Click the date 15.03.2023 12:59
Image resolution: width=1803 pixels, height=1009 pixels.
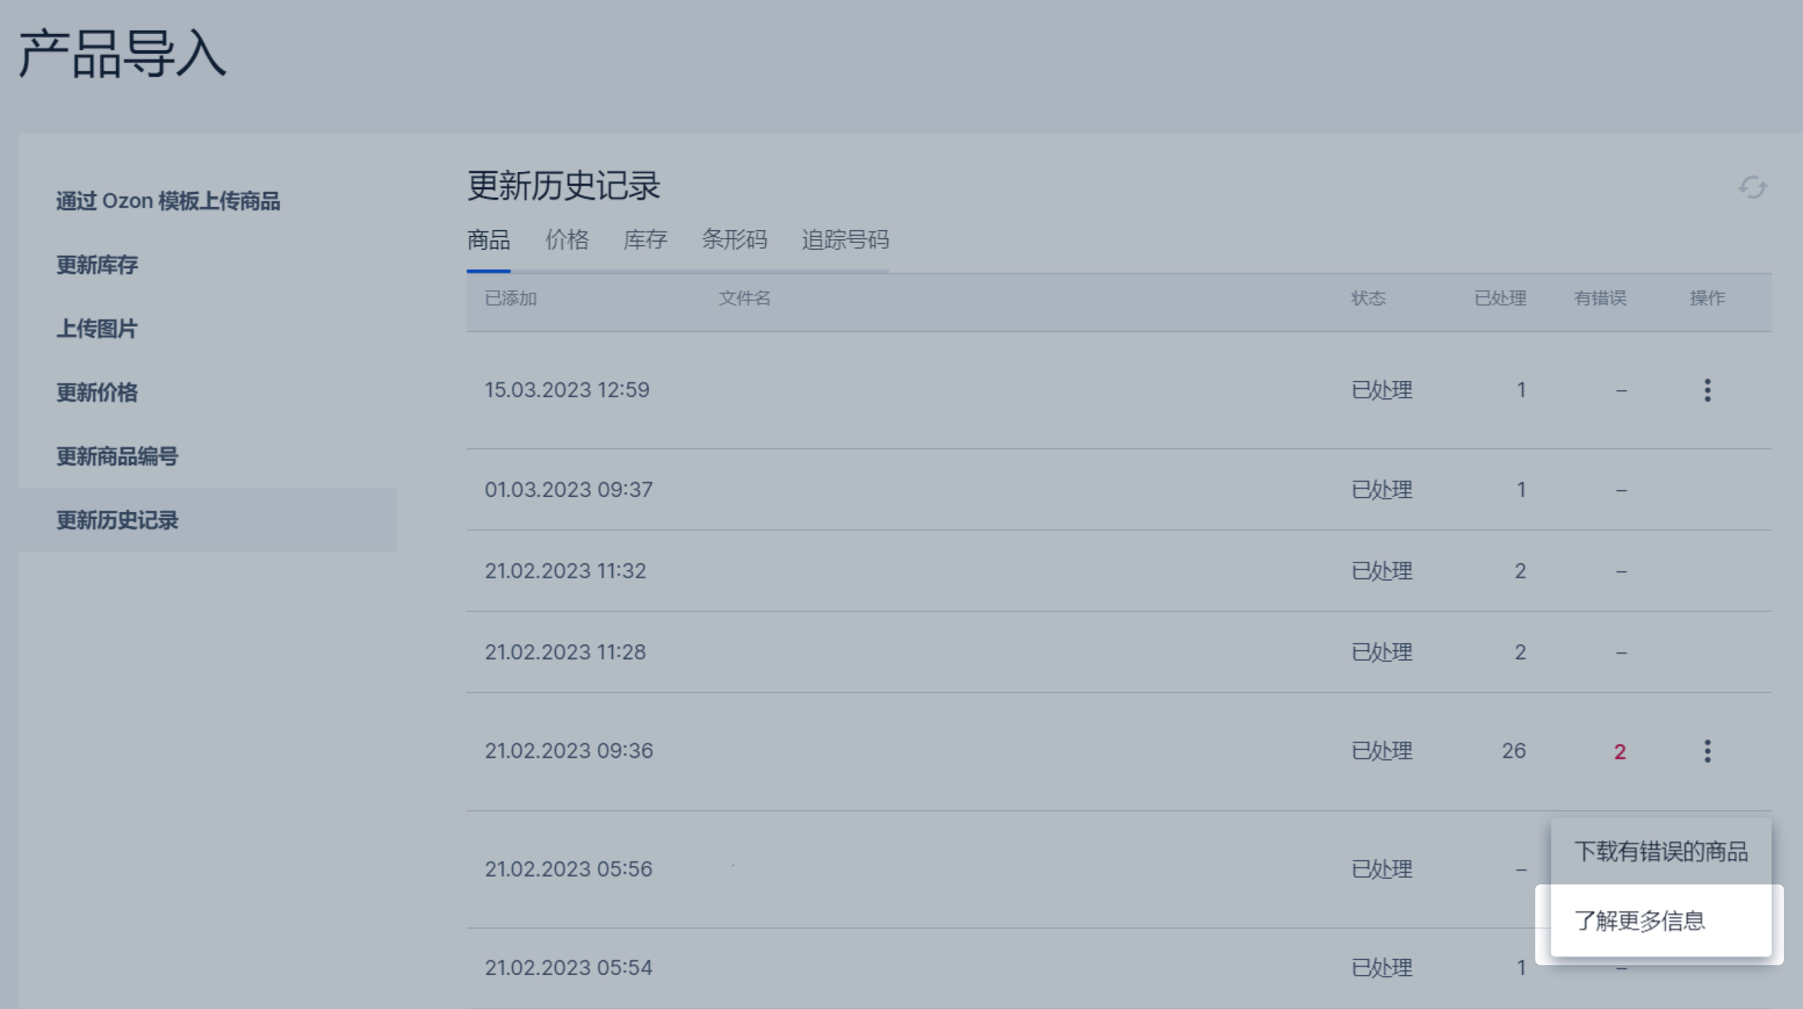(x=567, y=390)
